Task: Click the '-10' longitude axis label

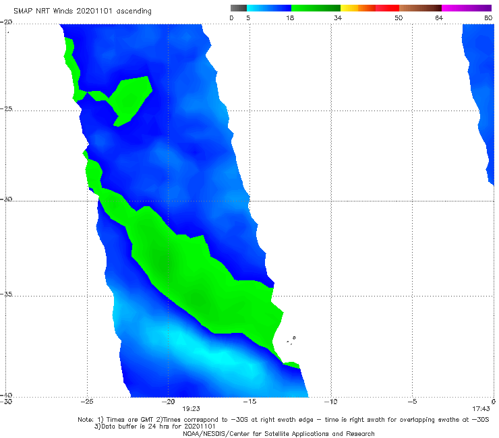Action: tap(330, 402)
